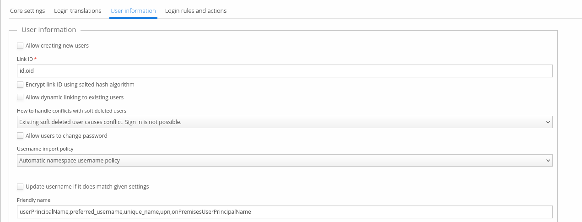Enable Update username if it matches settings
Screen dimensions: 582x222
point(20,187)
